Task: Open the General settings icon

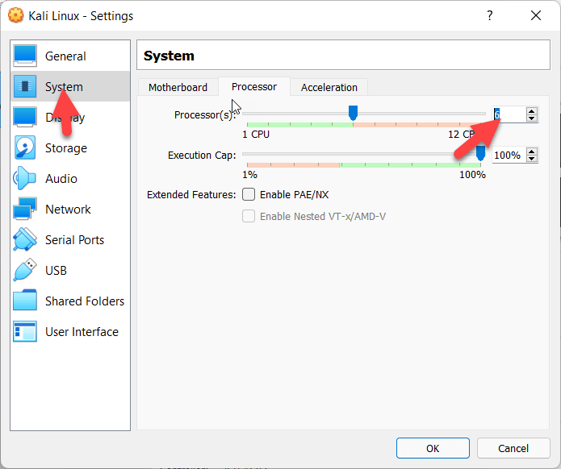Action: tap(25, 56)
